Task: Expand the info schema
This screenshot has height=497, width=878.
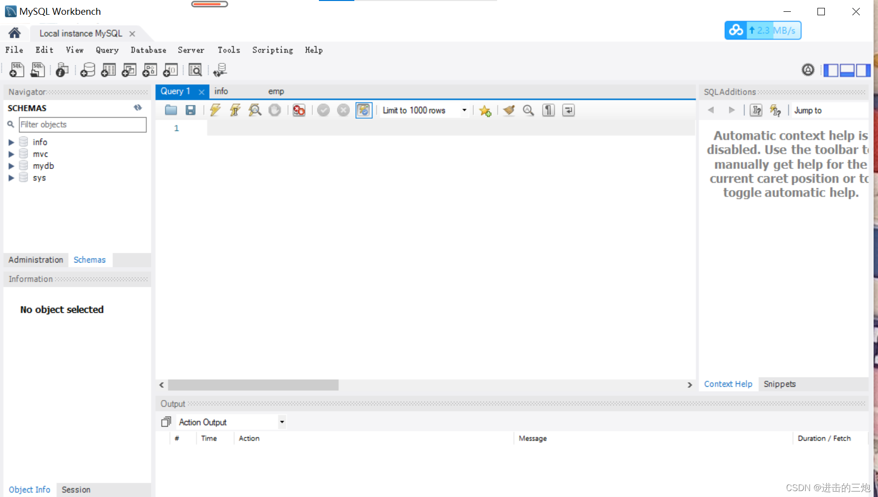Action: [11, 142]
